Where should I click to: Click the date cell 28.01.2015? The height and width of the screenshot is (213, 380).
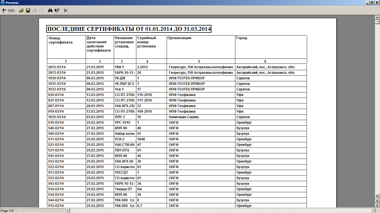(x=95, y=106)
